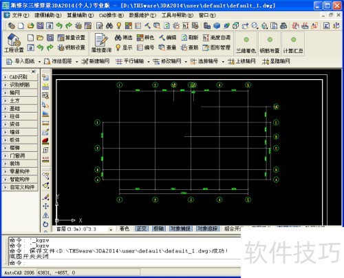Click the green undo arrow in the top toolbar
This screenshot has height=278, width=344.
pos(59,25)
